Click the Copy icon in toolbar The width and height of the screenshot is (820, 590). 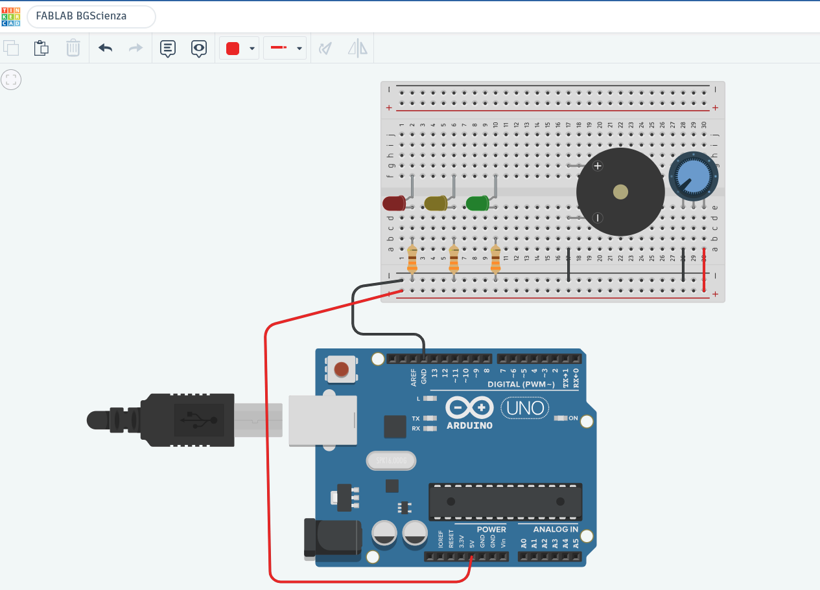click(11, 48)
